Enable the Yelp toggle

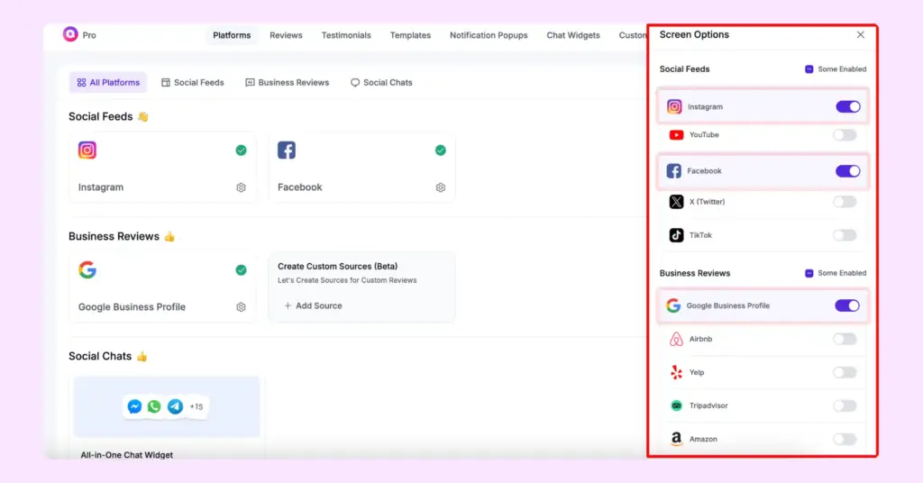coord(845,372)
